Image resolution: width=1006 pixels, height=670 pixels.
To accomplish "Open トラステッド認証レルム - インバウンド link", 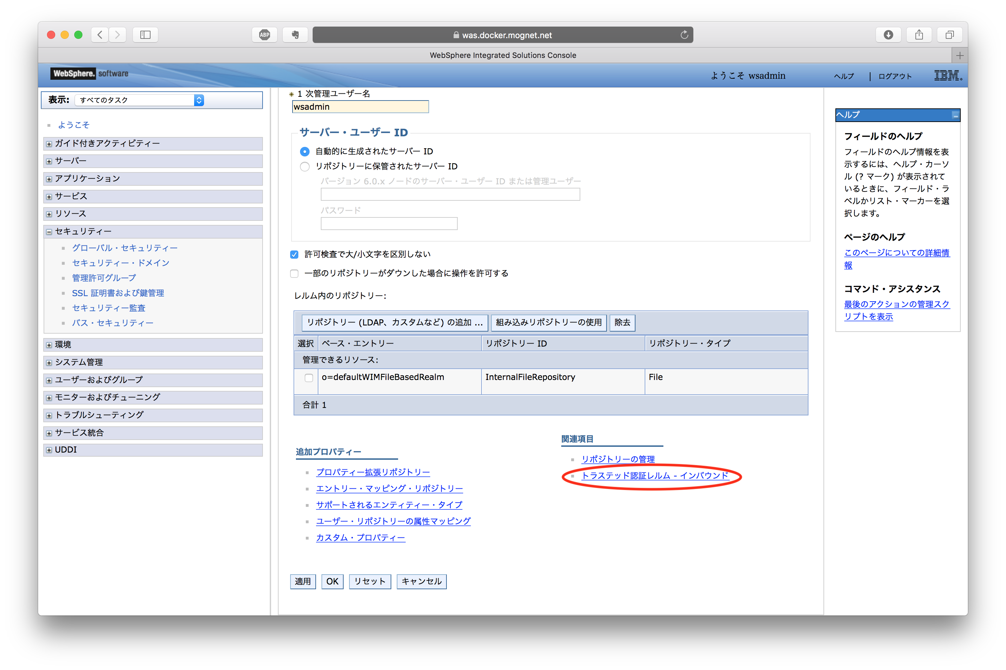I will click(656, 476).
